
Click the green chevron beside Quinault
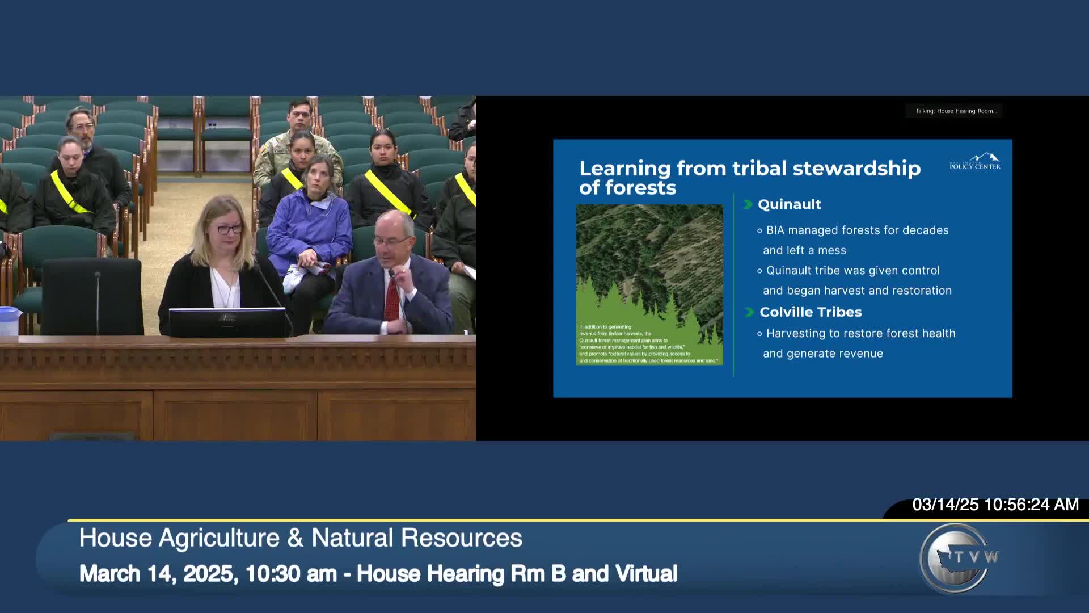750,204
